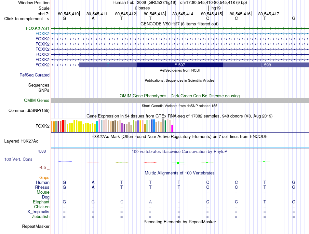The width and height of the screenshot is (309, 234).
Task: Click the GENCODE V50lift37 track title
Action: [x=180, y=24]
